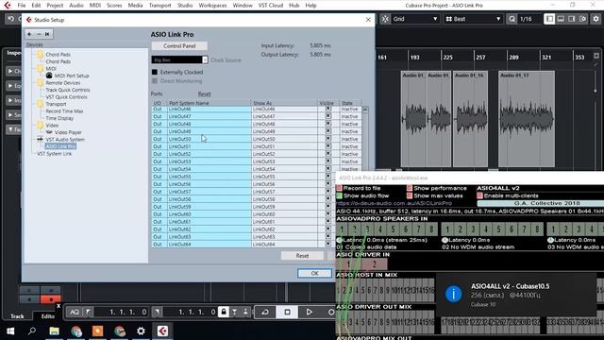Go to the left locator position
Image resolution: width=604 pixels, height=340 pixels.
tap(88, 312)
